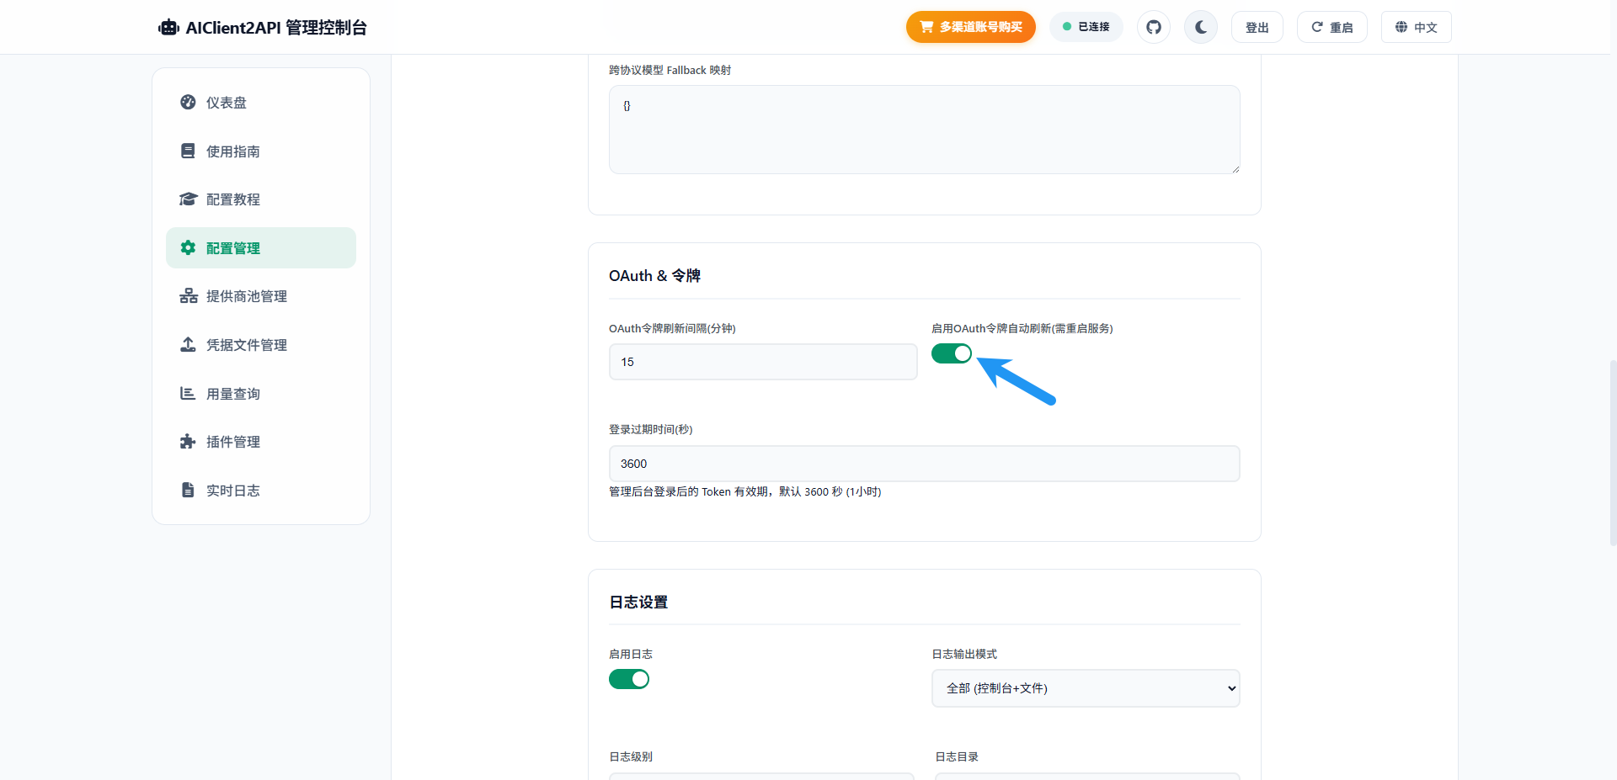
Task: Click the 配置教程 graduation cap icon
Action: click(x=188, y=199)
